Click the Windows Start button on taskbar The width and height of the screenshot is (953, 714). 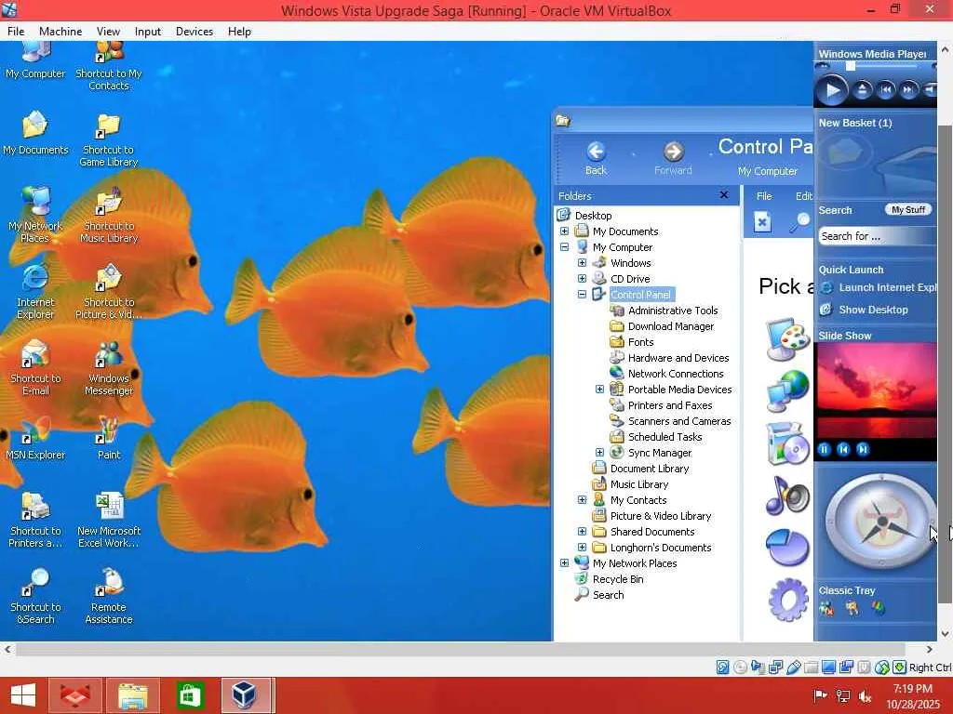pos(23,695)
